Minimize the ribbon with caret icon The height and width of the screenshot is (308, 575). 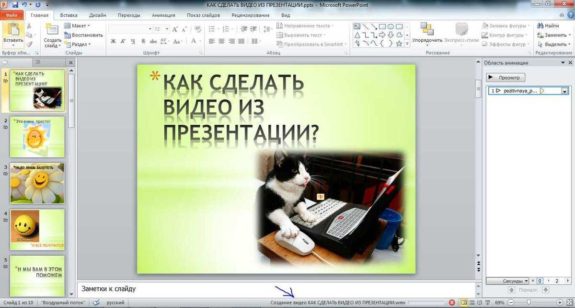561,15
